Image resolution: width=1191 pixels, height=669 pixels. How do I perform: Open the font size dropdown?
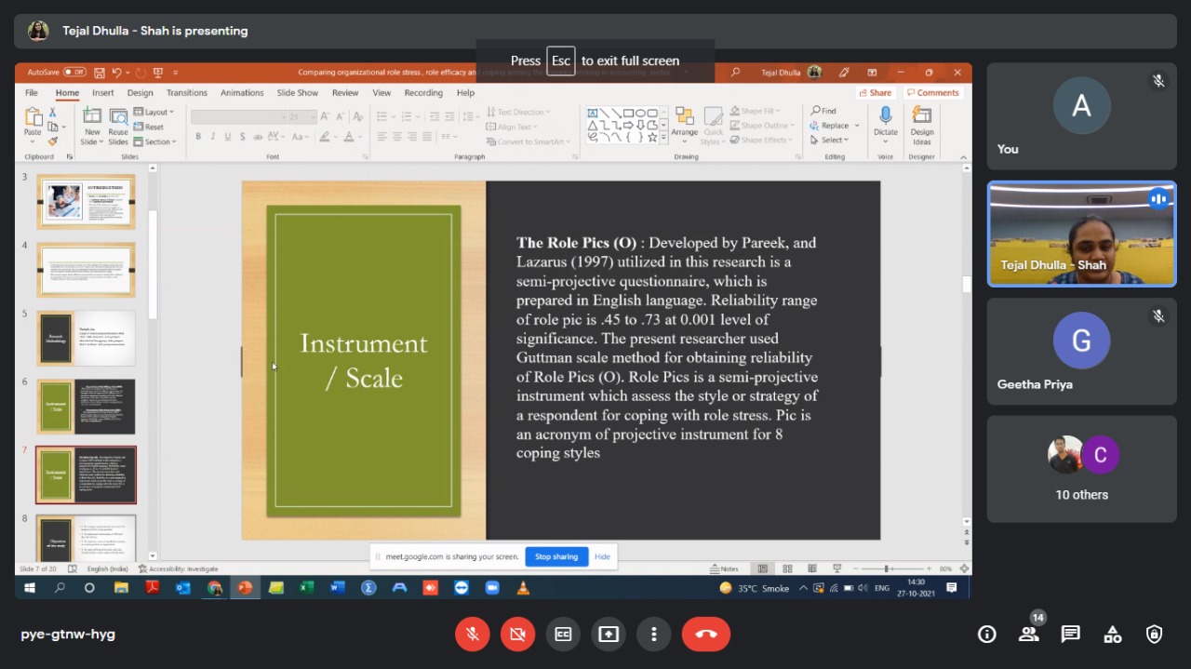tap(302, 116)
